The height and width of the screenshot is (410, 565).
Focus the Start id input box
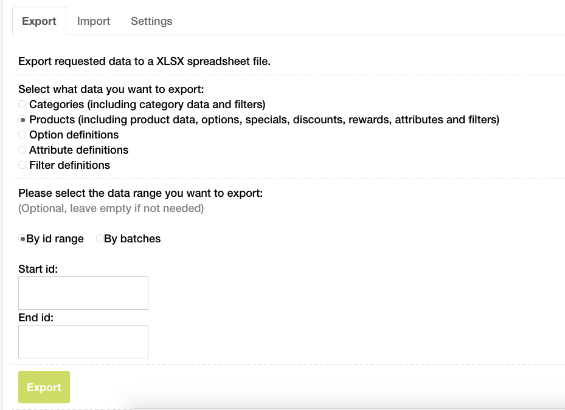coord(83,293)
